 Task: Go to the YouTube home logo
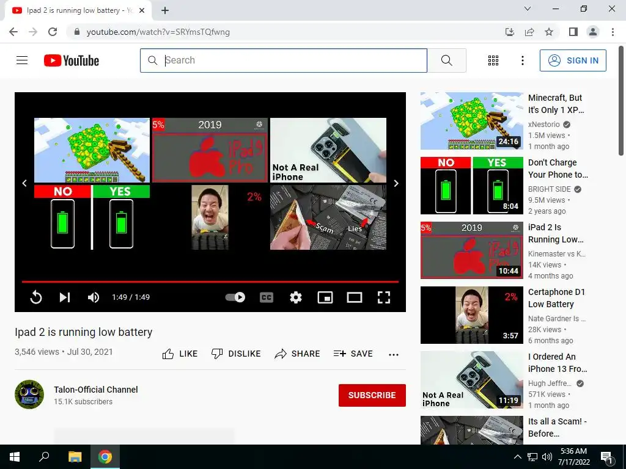(72, 60)
